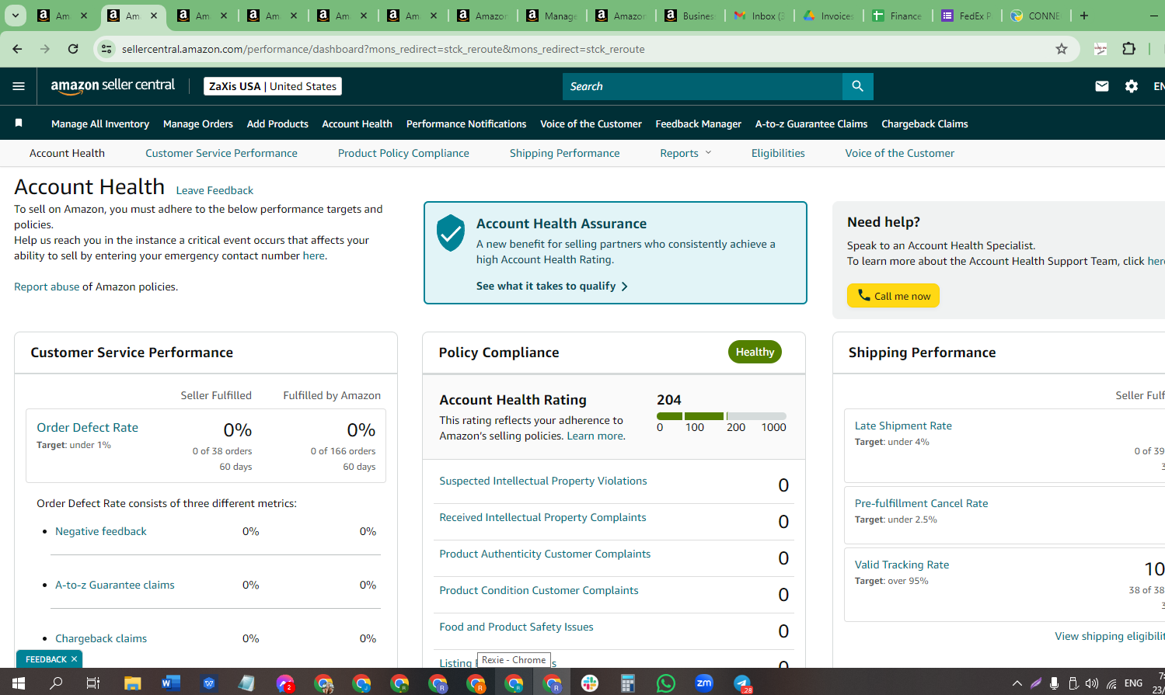1165x695 pixels.
Task: Select the Shipping Performance tab
Action: tap(565, 153)
